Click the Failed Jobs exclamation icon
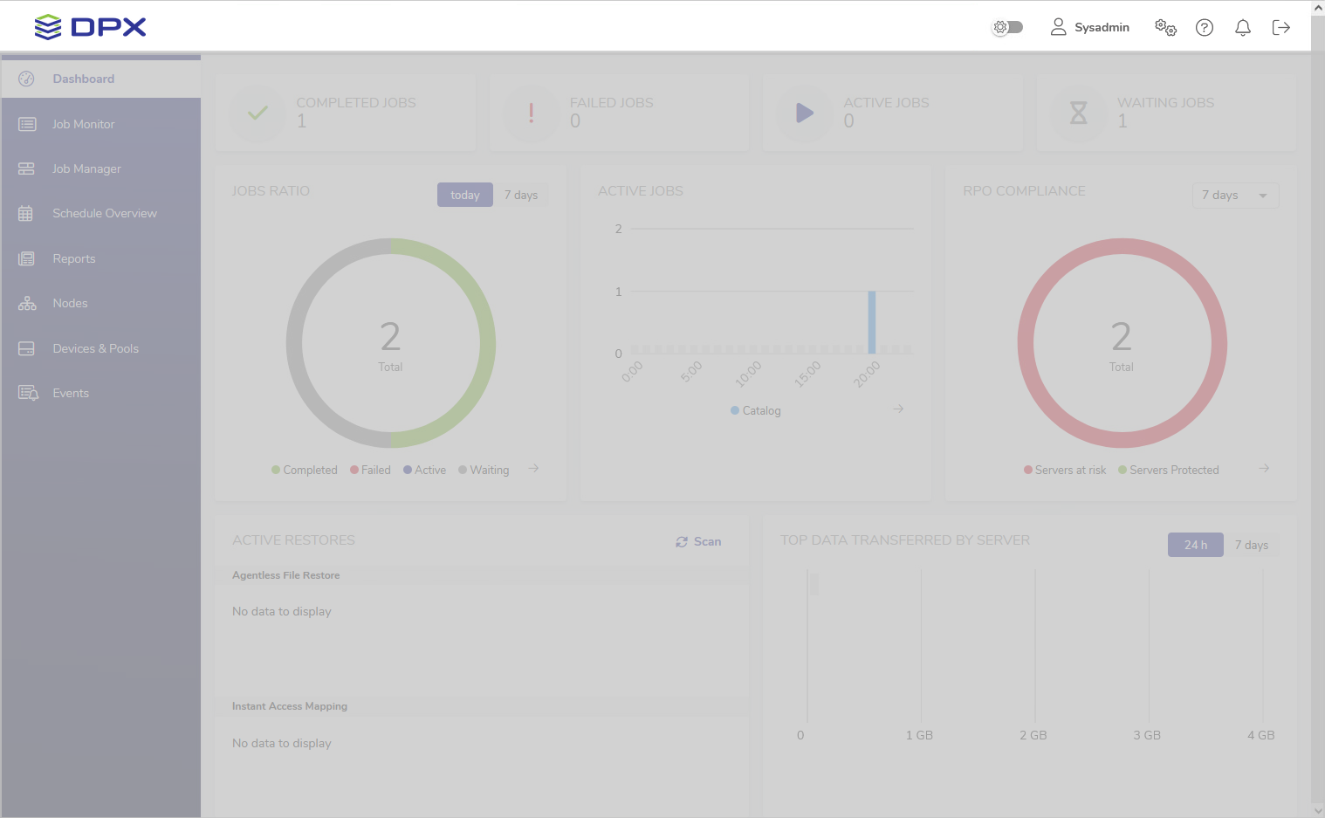 [531, 113]
